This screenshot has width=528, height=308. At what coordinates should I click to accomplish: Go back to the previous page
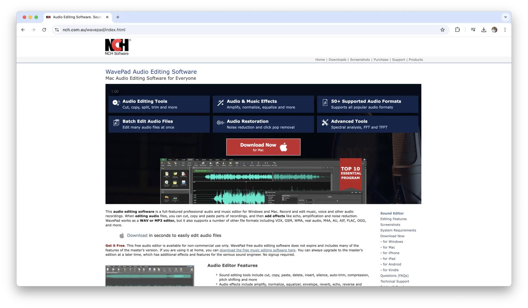click(x=23, y=30)
